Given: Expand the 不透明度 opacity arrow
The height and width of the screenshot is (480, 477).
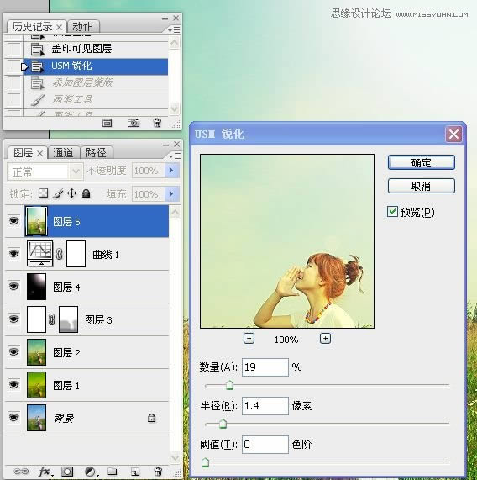Looking at the screenshot, I should (171, 170).
